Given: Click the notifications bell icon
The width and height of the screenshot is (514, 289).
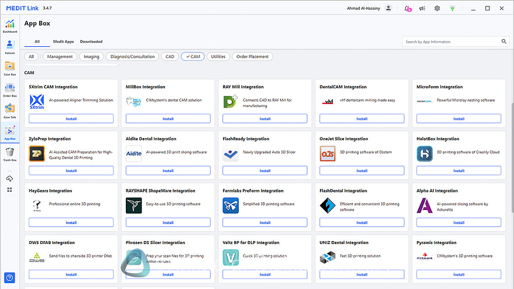Looking at the screenshot, I should click(x=407, y=8).
